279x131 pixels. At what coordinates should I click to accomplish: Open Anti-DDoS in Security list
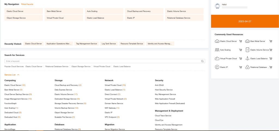click(159, 85)
